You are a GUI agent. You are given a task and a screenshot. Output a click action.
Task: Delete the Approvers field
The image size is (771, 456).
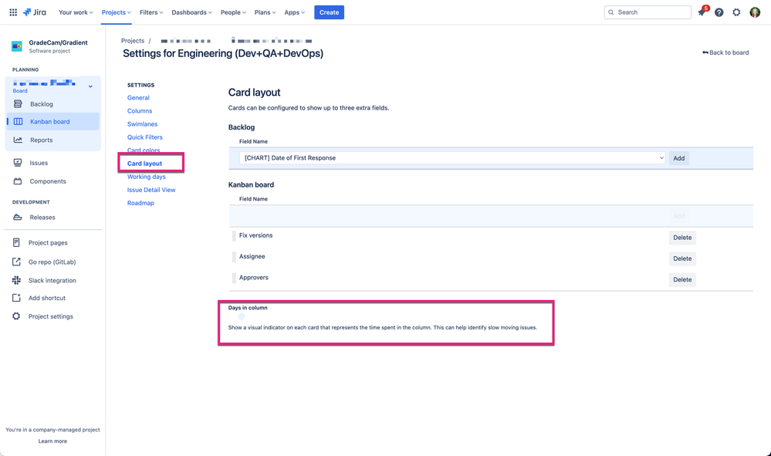click(682, 279)
